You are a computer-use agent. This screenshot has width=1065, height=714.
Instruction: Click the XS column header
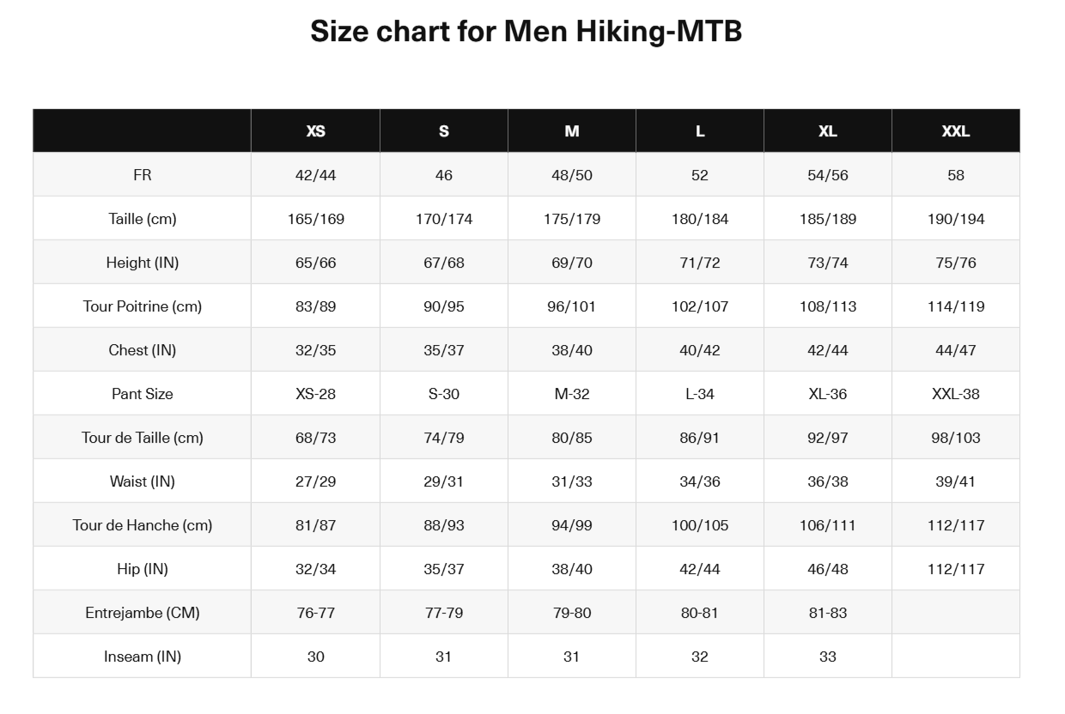tap(315, 131)
